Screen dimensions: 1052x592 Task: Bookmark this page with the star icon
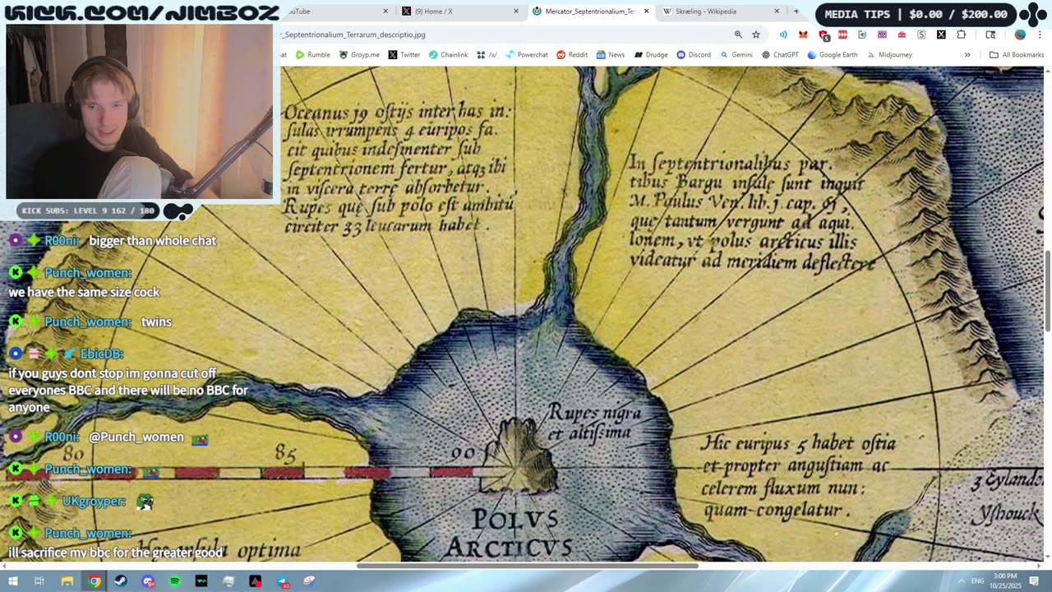click(x=756, y=35)
